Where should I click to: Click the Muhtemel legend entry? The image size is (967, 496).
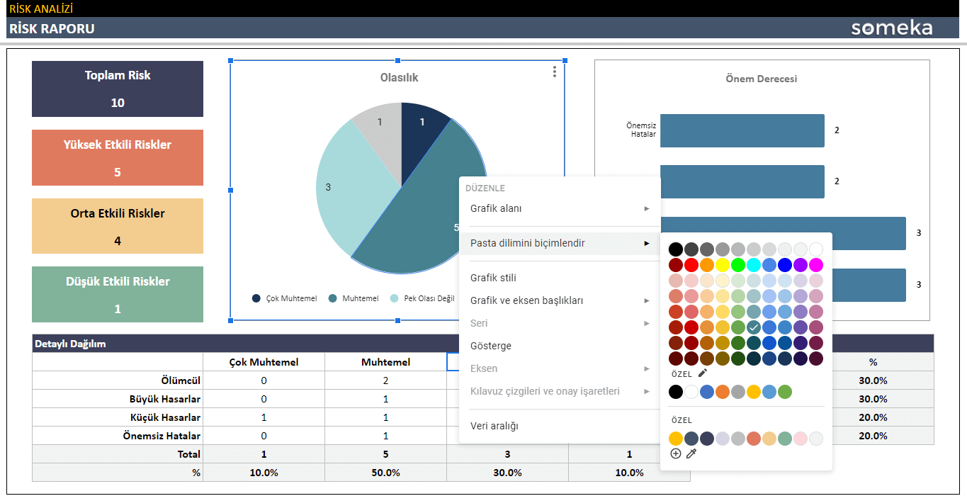354,298
